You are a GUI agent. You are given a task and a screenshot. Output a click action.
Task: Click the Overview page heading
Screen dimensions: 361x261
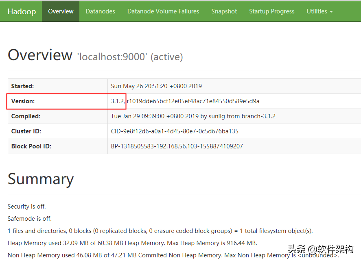pyautogui.click(x=40, y=55)
